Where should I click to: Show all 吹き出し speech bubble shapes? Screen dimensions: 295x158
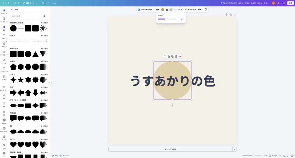44,113
